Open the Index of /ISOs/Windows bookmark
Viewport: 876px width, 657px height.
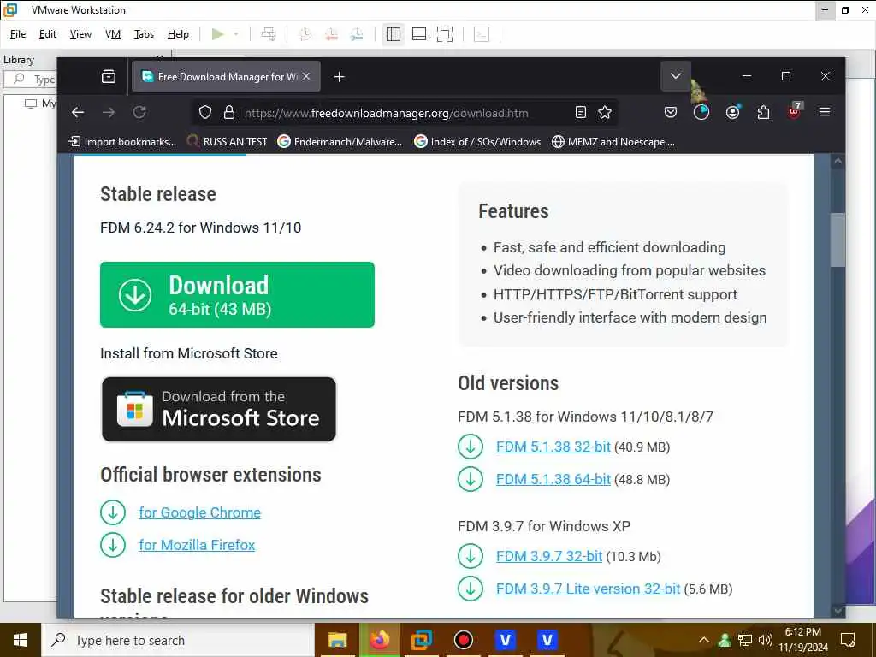pos(477,142)
